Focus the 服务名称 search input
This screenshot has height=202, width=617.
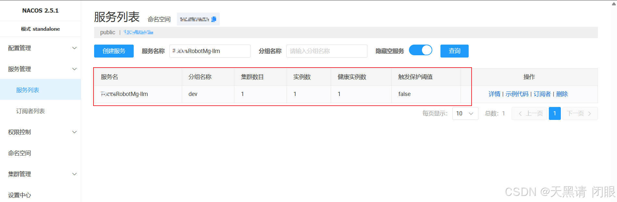coord(210,51)
